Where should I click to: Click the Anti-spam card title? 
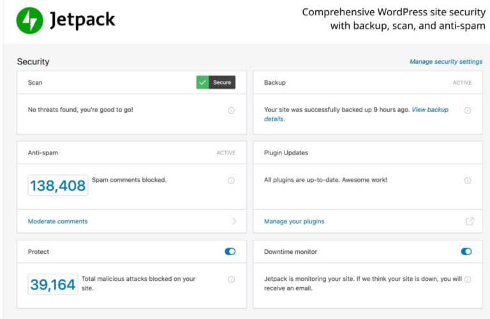[x=43, y=152]
